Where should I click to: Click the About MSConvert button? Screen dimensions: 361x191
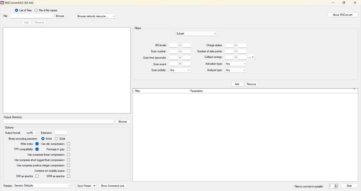pos(343,15)
